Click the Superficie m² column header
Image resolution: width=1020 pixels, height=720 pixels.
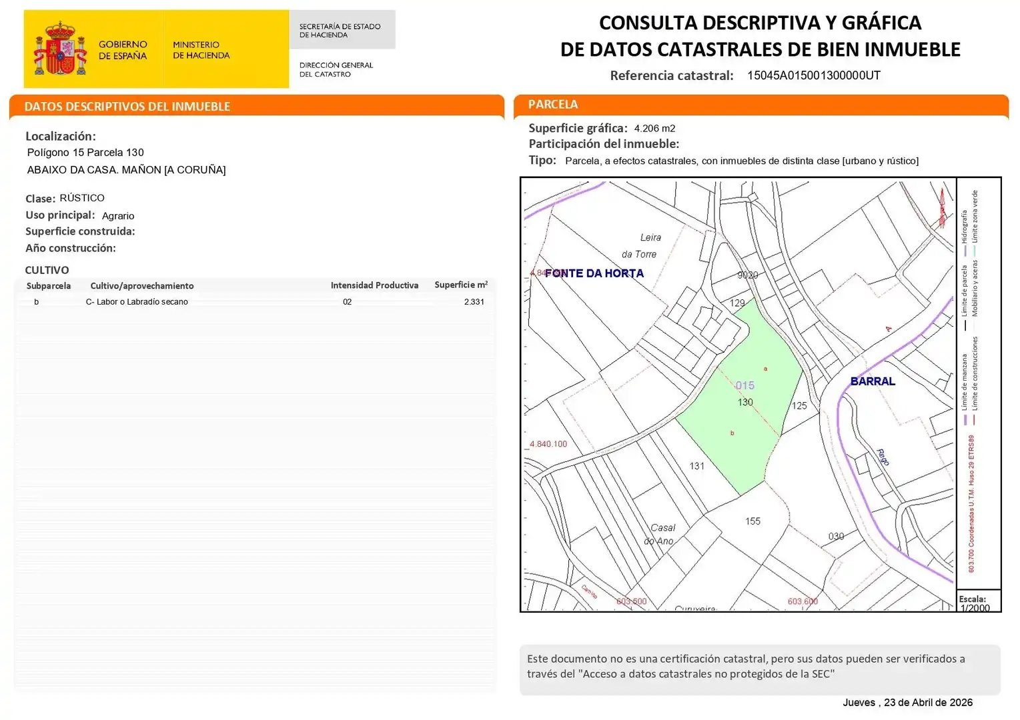(x=461, y=285)
